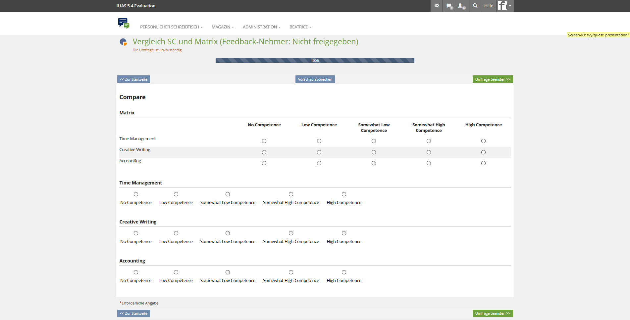Click bottom Zur Startseite button
Image resolution: width=630 pixels, height=320 pixels.
[x=133, y=313]
